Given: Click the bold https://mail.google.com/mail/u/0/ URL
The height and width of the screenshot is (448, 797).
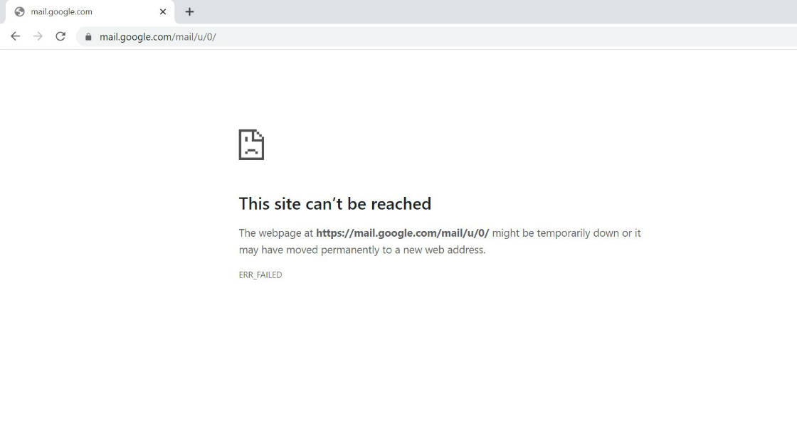Looking at the screenshot, I should click(x=403, y=233).
